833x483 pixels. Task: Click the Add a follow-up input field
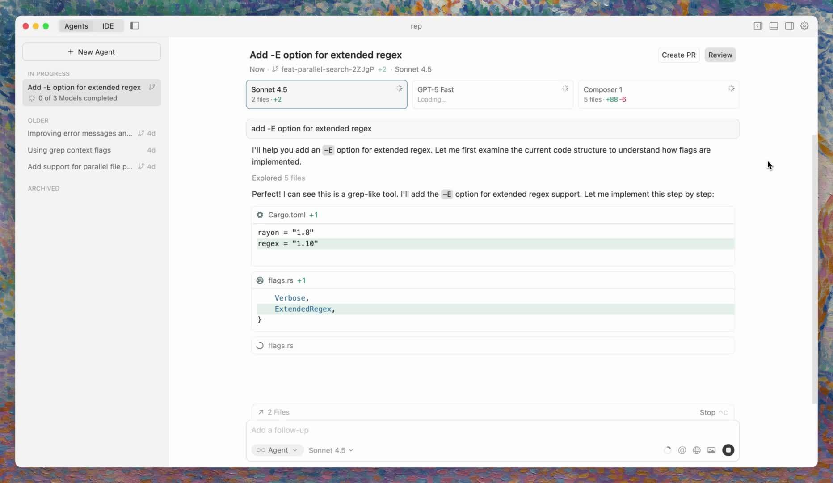click(447, 430)
